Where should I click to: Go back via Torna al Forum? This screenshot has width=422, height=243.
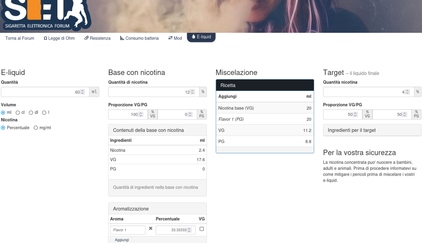pos(20,38)
